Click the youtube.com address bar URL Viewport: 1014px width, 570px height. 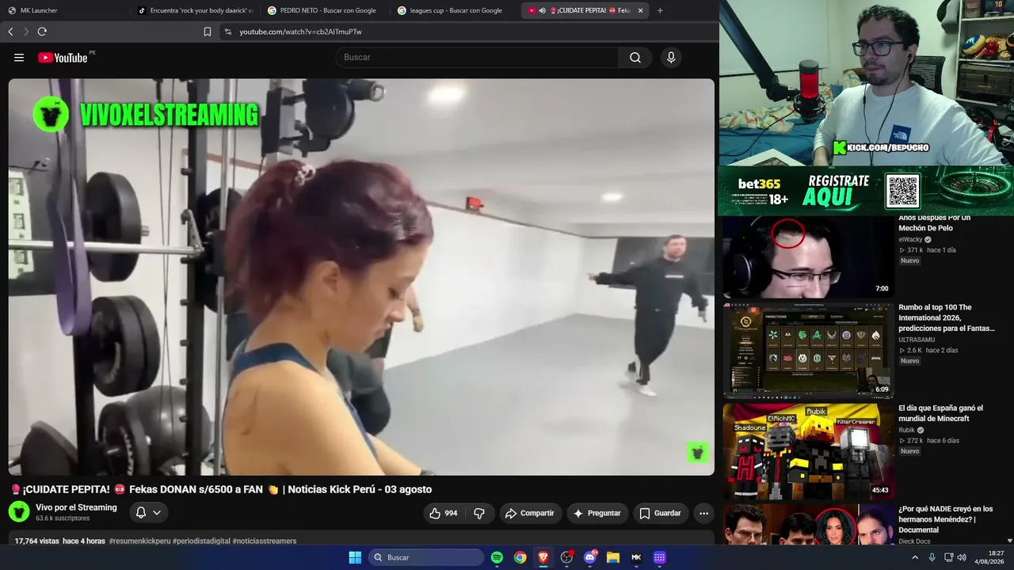[301, 32]
